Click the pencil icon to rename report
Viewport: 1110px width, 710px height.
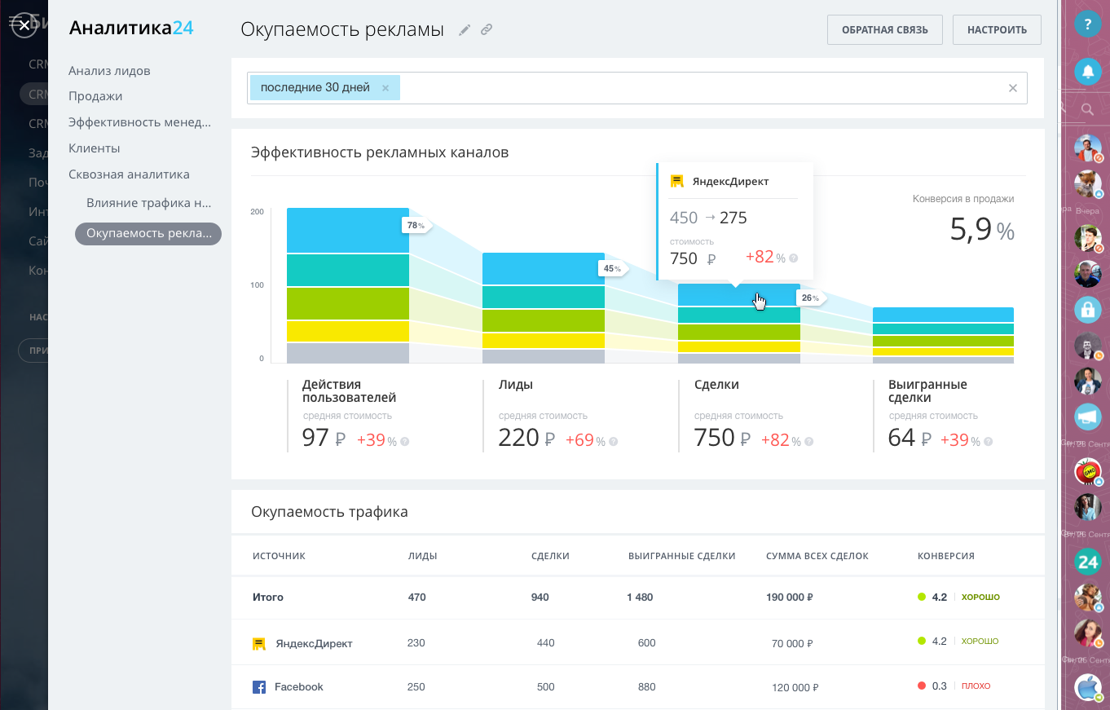click(465, 30)
